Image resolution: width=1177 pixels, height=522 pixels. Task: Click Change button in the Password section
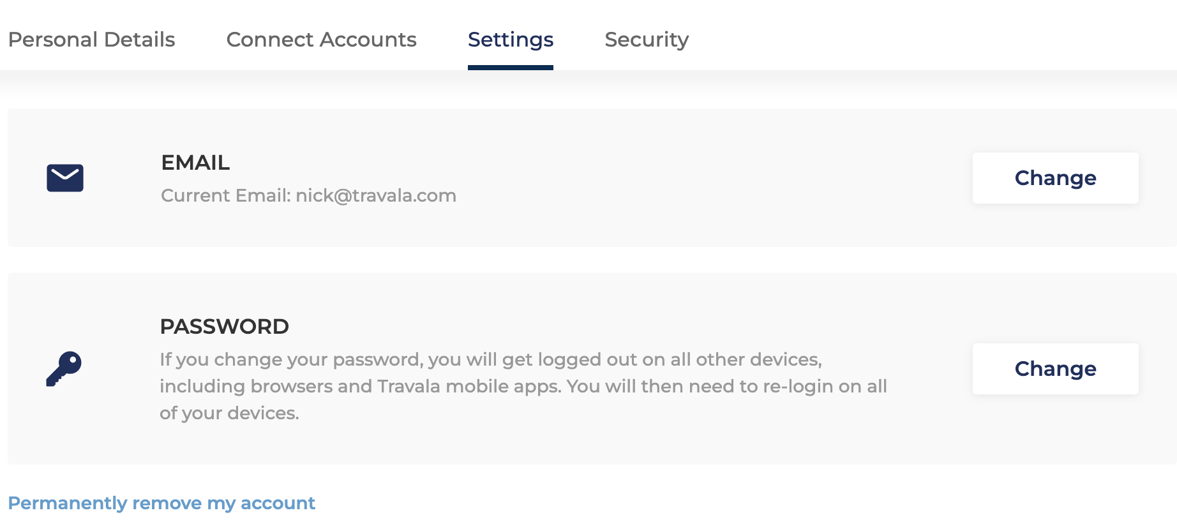pyautogui.click(x=1055, y=369)
